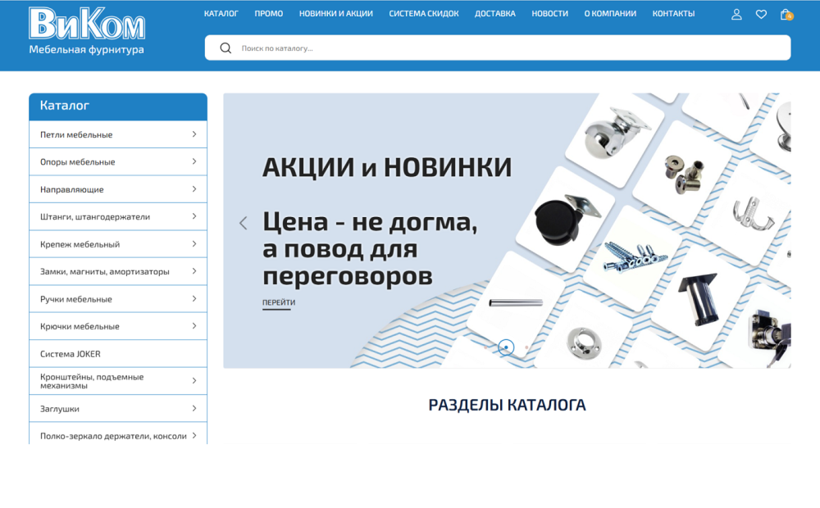
Task: Open the КОНТАКТЫ menu
Action: coord(673,13)
